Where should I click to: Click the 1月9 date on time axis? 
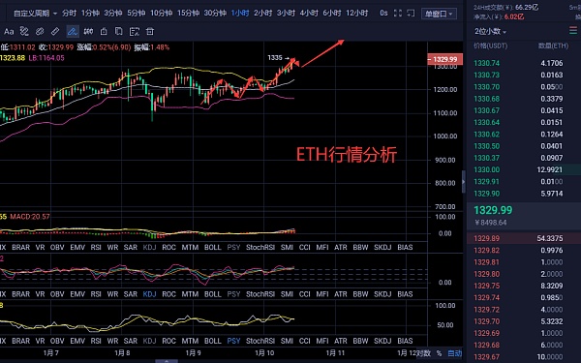pos(193,353)
